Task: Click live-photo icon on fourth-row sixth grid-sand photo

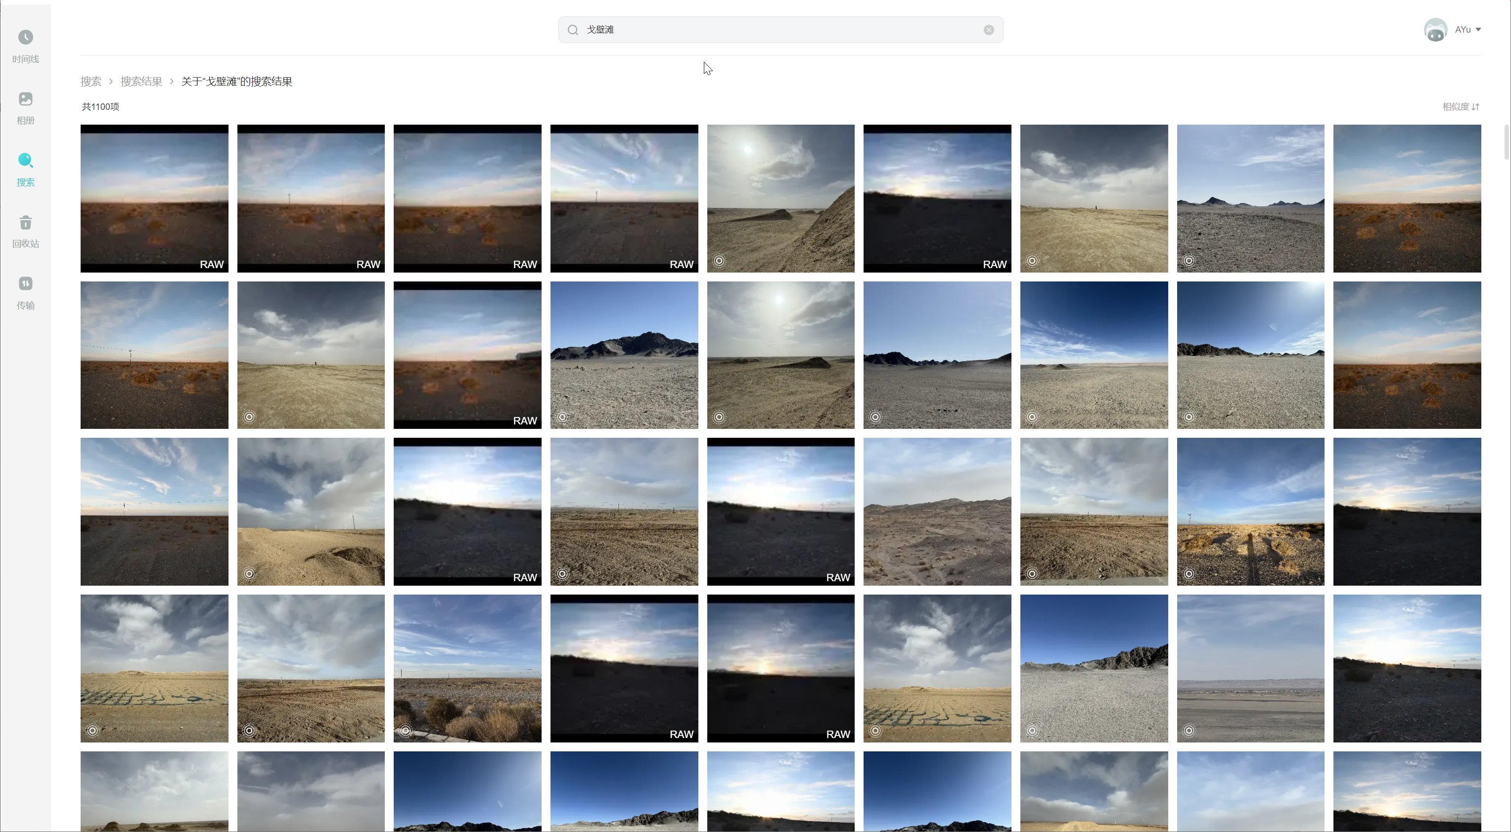Action: [x=876, y=731]
